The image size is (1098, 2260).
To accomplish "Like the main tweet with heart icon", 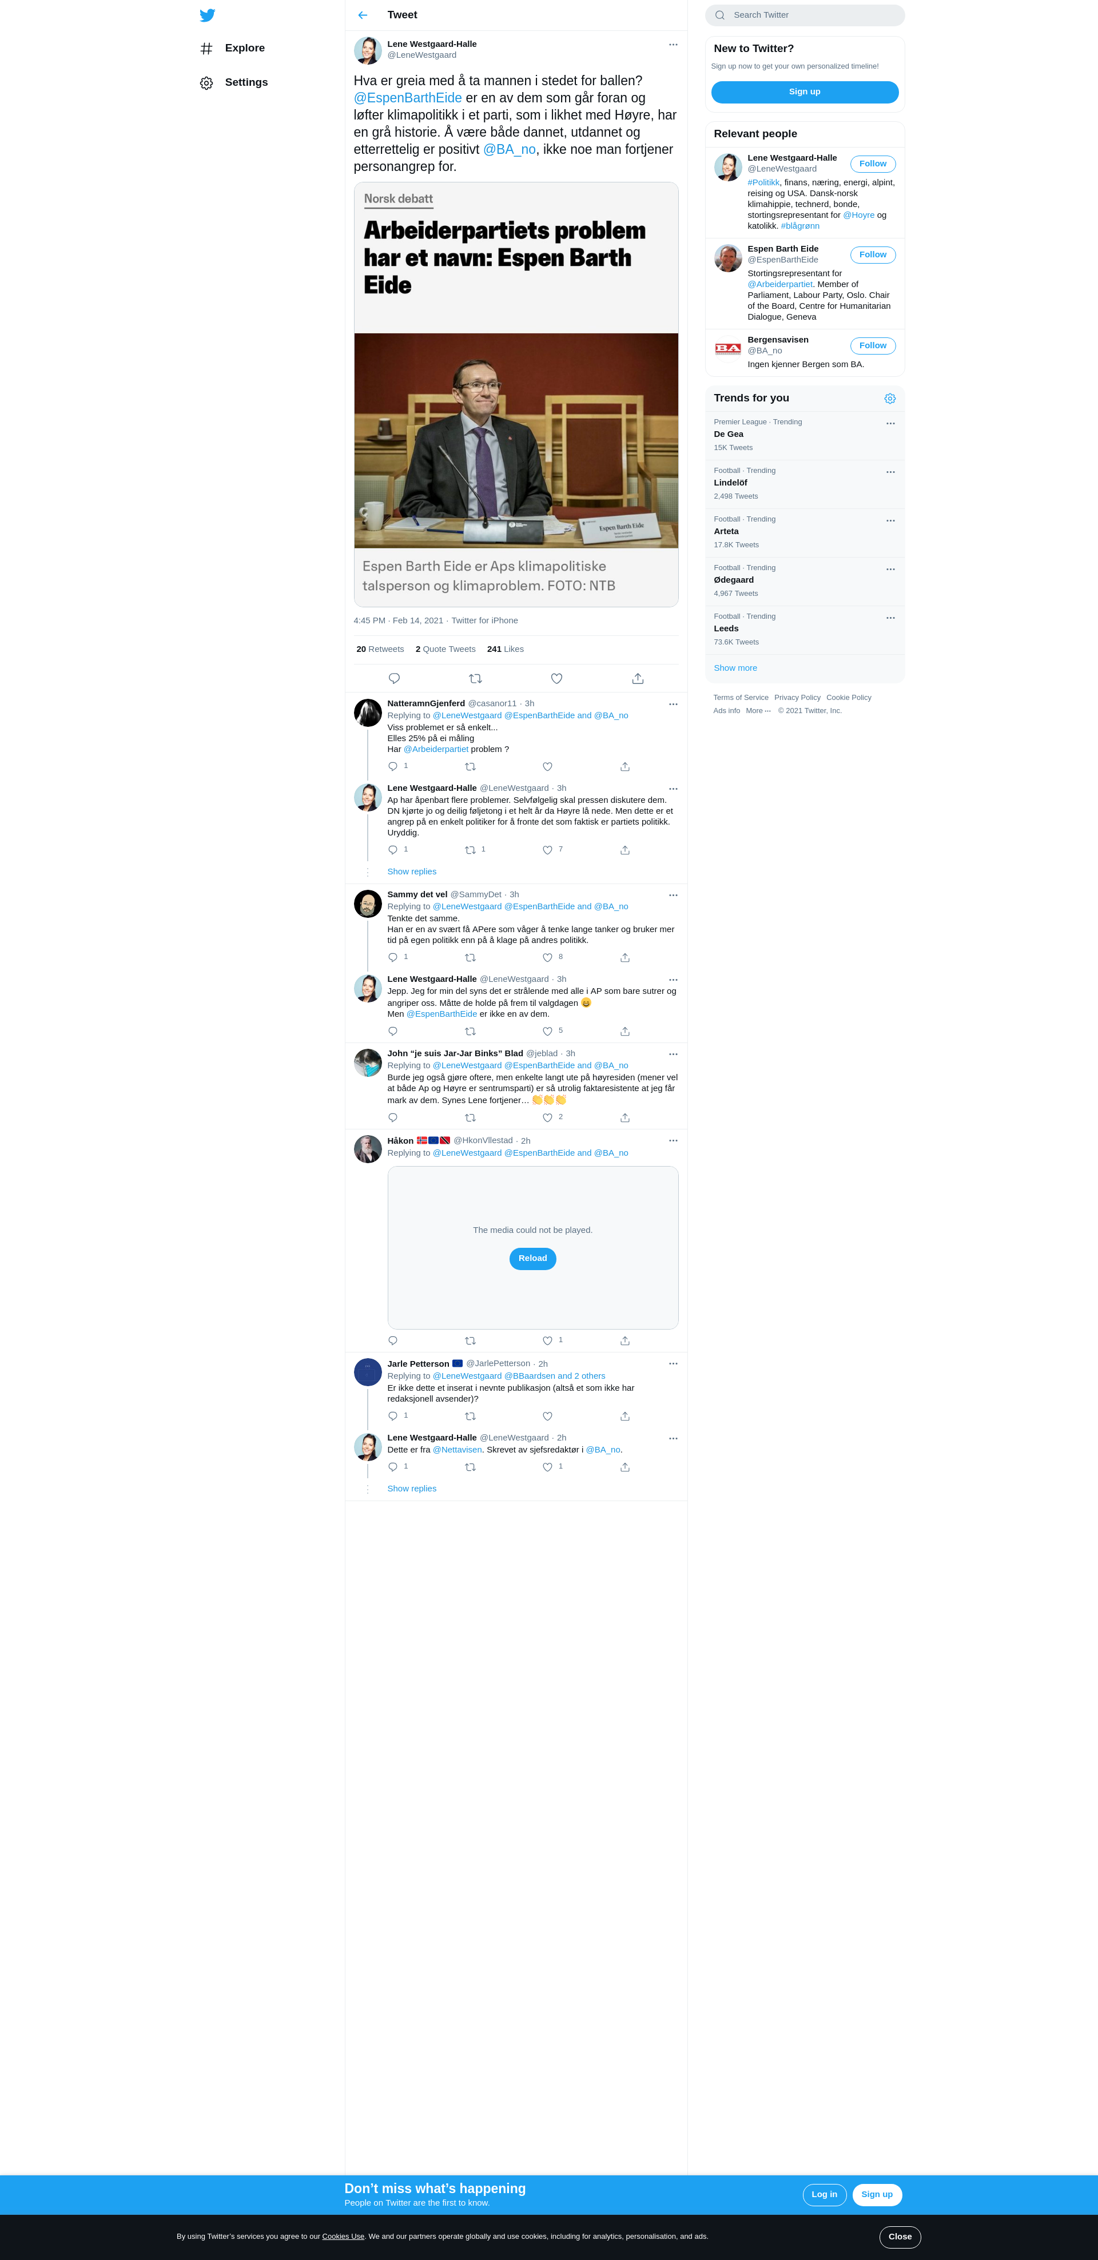I will [x=556, y=678].
